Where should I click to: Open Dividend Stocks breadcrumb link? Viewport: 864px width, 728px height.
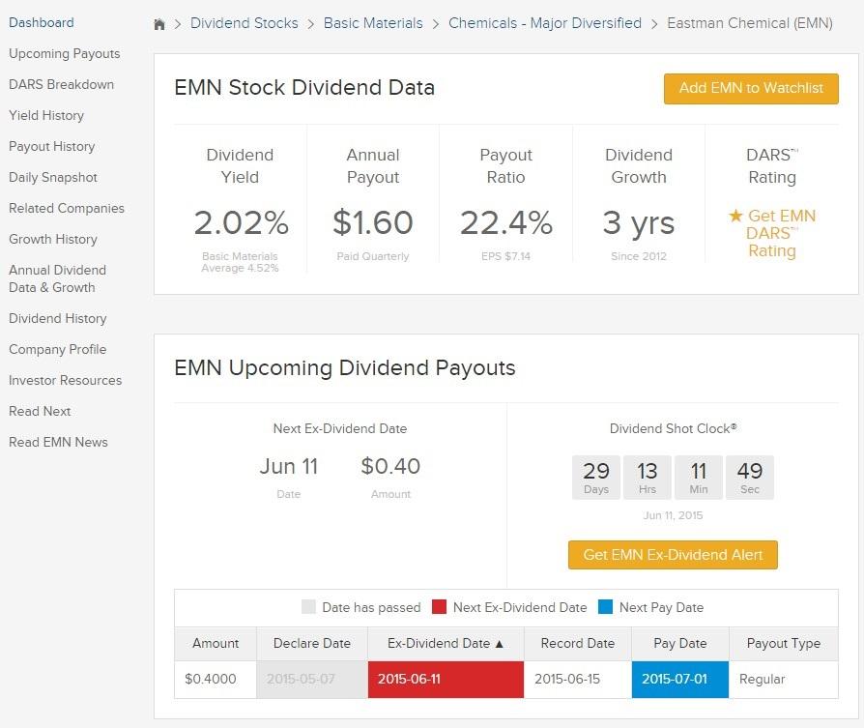(245, 23)
